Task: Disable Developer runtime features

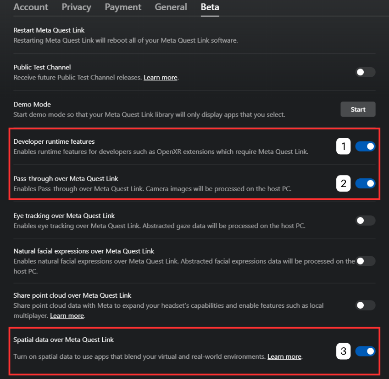Action: (x=365, y=146)
